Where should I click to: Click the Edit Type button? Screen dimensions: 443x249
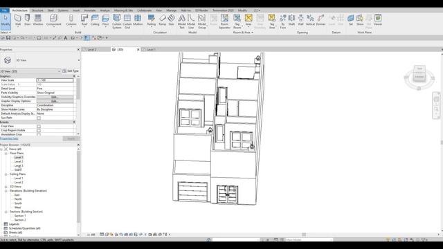point(71,71)
